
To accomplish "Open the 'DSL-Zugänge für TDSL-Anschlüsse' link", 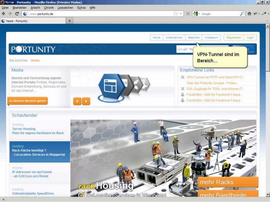I will click(x=215, y=89).
